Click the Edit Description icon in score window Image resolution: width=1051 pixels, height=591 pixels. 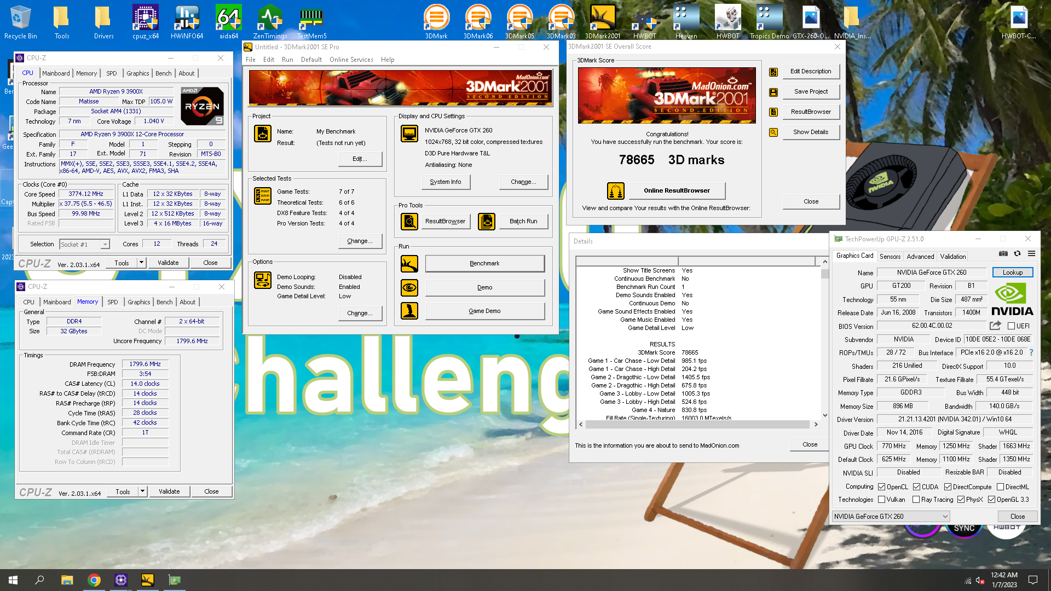[773, 72]
